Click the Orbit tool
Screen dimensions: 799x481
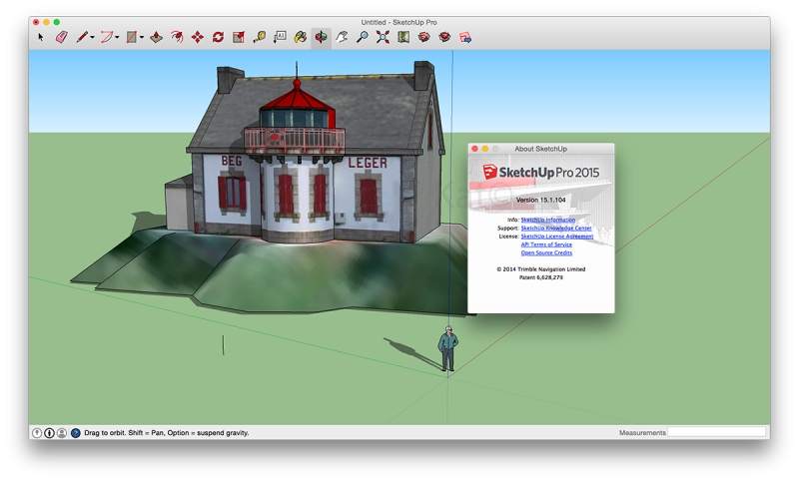click(321, 37)
